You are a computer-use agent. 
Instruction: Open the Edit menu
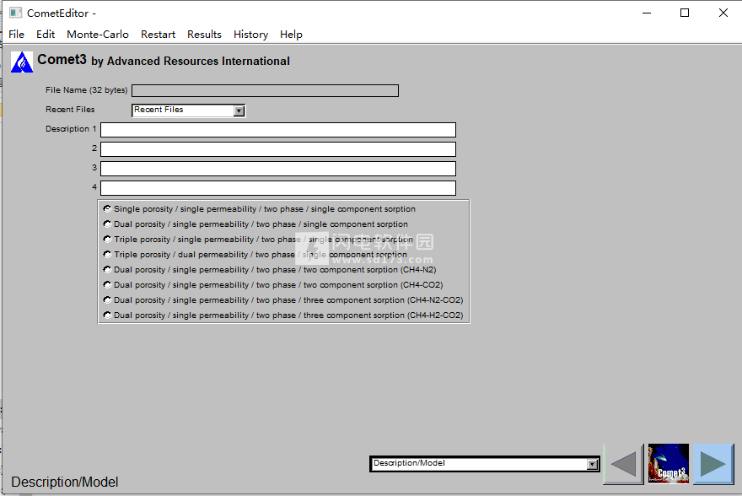[x=46, y=35]
